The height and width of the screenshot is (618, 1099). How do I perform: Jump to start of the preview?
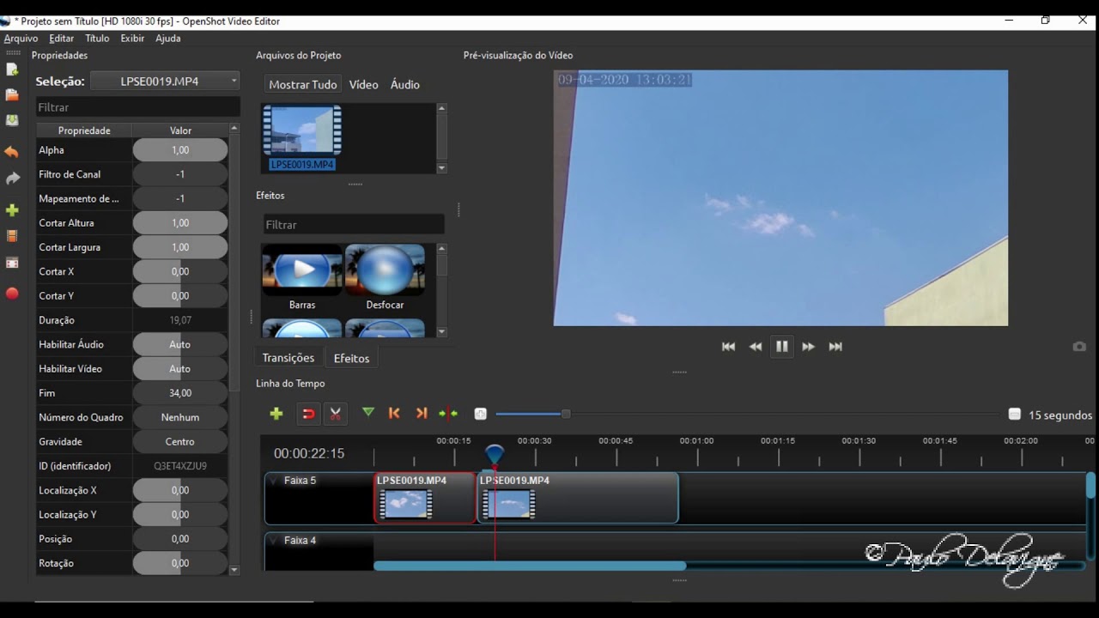coord(728,347)
